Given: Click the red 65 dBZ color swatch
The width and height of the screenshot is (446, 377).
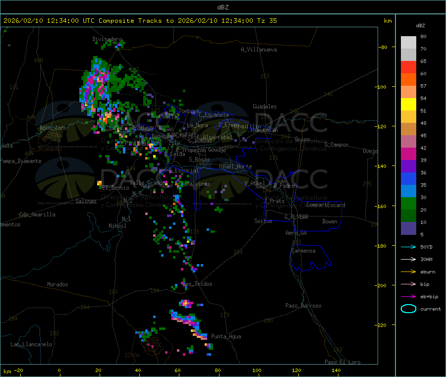Looking at the screenshot, I should point(408,67).
